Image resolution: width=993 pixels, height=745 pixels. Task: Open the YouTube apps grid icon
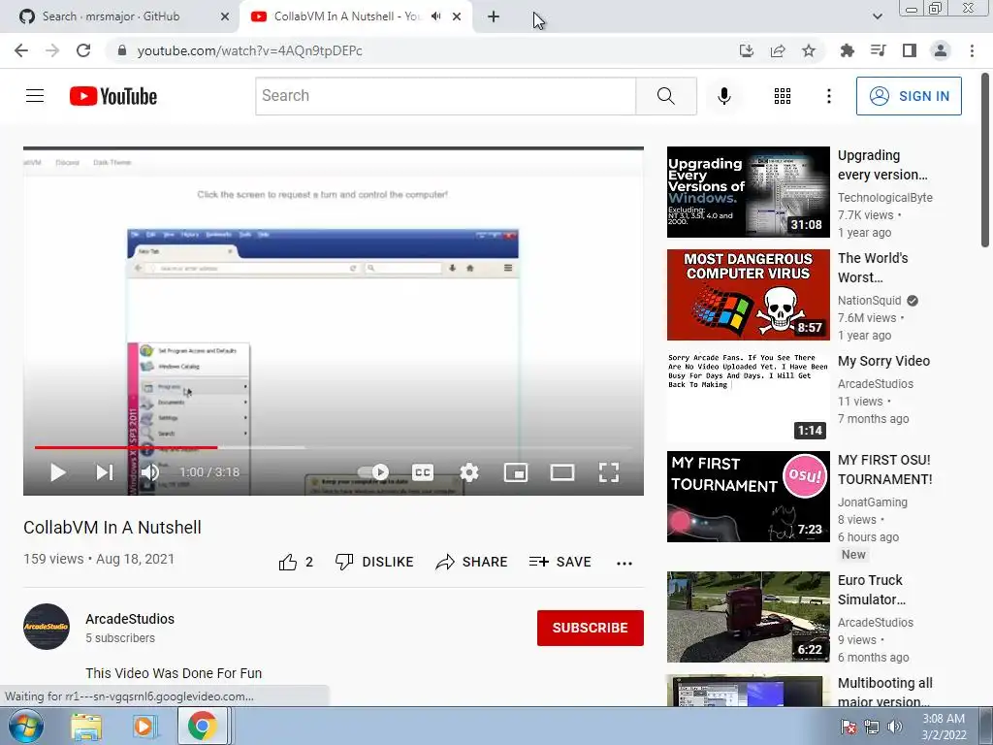click(x=783, y=96)
